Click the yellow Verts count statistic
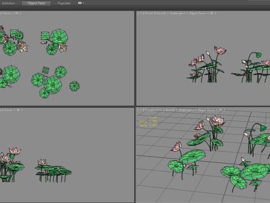The width and height of the screenshot is (270, 203). [148, 125]
